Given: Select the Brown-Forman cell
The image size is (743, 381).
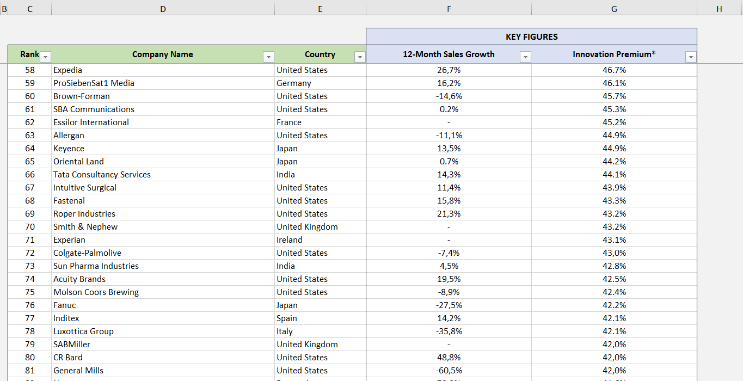Looking at the screenshot, I should (163, 96).
